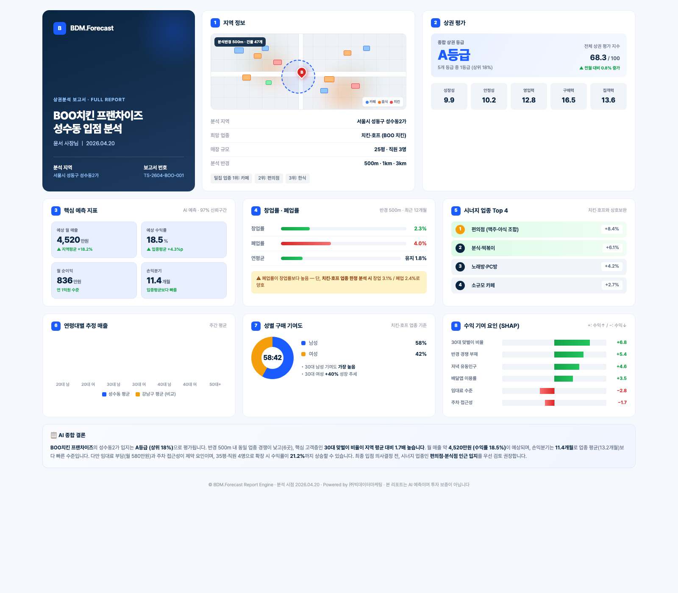
Task: Click the BDM.Forecast B logo icon
Action: click(x=60, y=28)
